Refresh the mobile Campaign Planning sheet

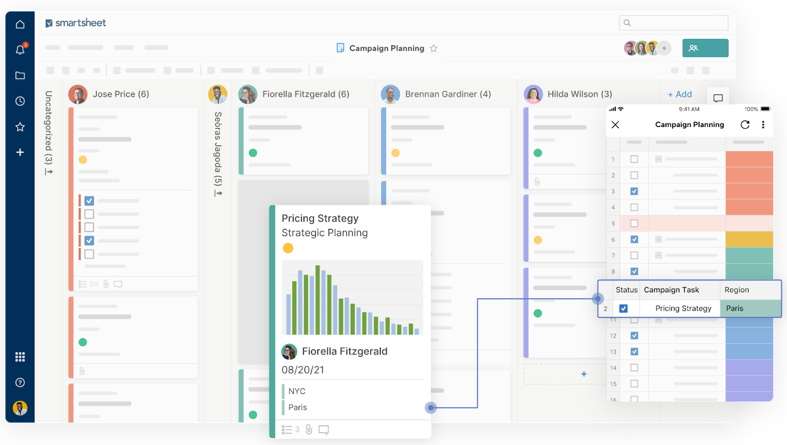click(x=745, y=125)
